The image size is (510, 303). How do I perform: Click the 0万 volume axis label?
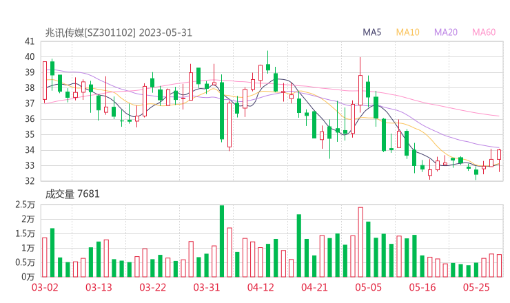click(28, 277)
